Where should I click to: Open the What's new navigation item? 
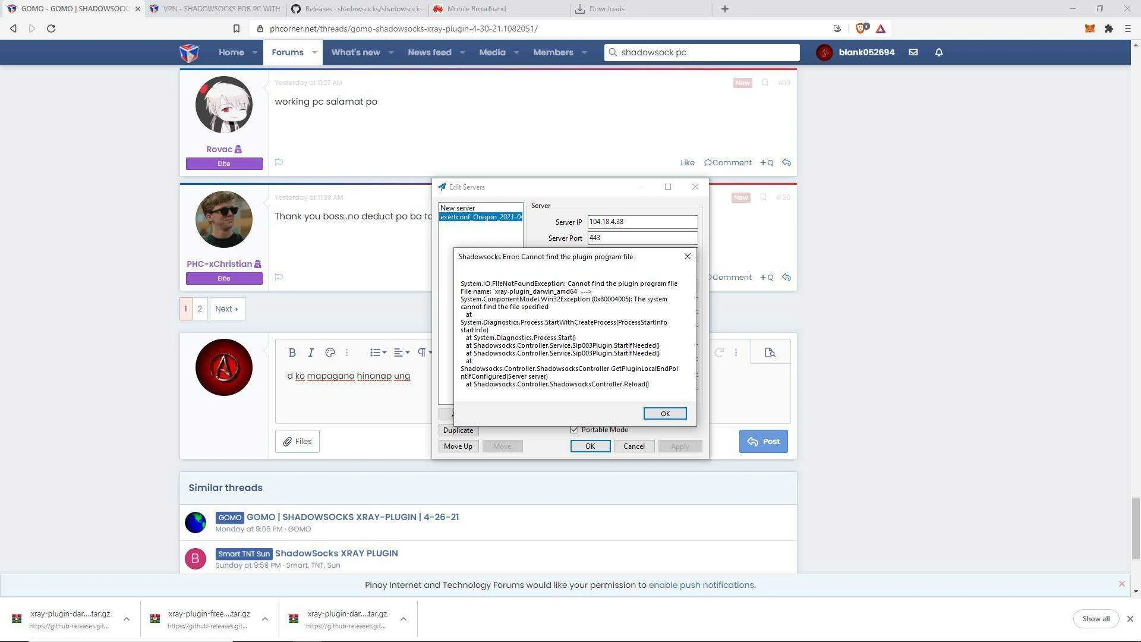355,52
